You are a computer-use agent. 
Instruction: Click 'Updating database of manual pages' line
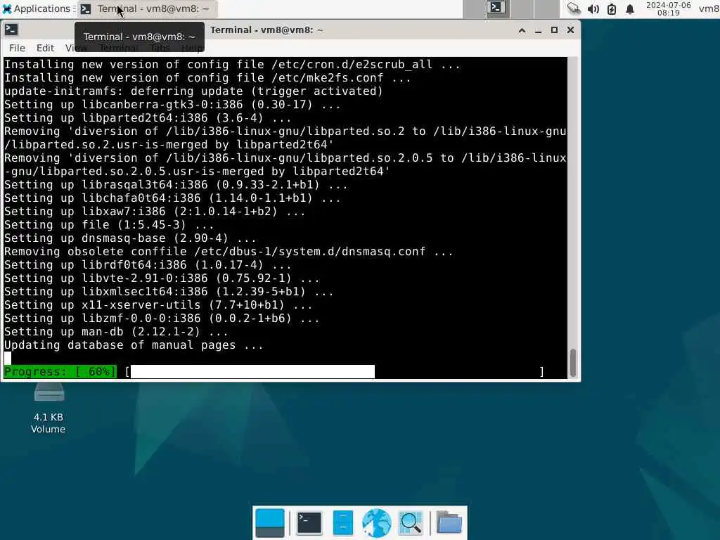134,345
